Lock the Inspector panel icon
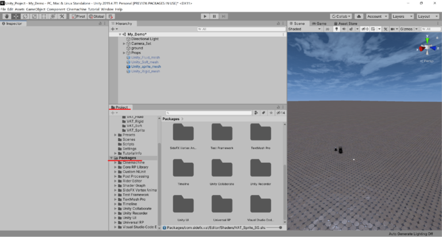The width and height of the screenshot is (442, 237). (100, 24)
